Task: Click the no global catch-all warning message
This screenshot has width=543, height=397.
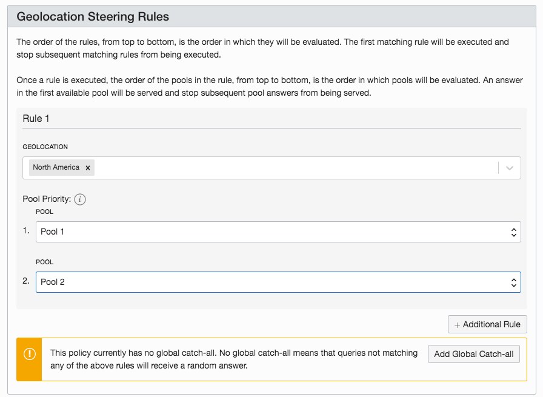Action: 233,359
